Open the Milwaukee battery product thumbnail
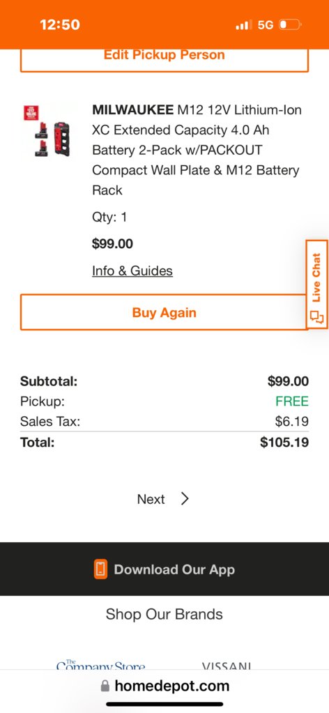The height and width of the screenshot is (713, 329). click(x=49, y=131)
